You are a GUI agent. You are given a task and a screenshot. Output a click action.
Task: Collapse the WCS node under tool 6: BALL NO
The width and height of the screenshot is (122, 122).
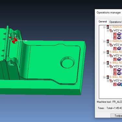[108, 81]
